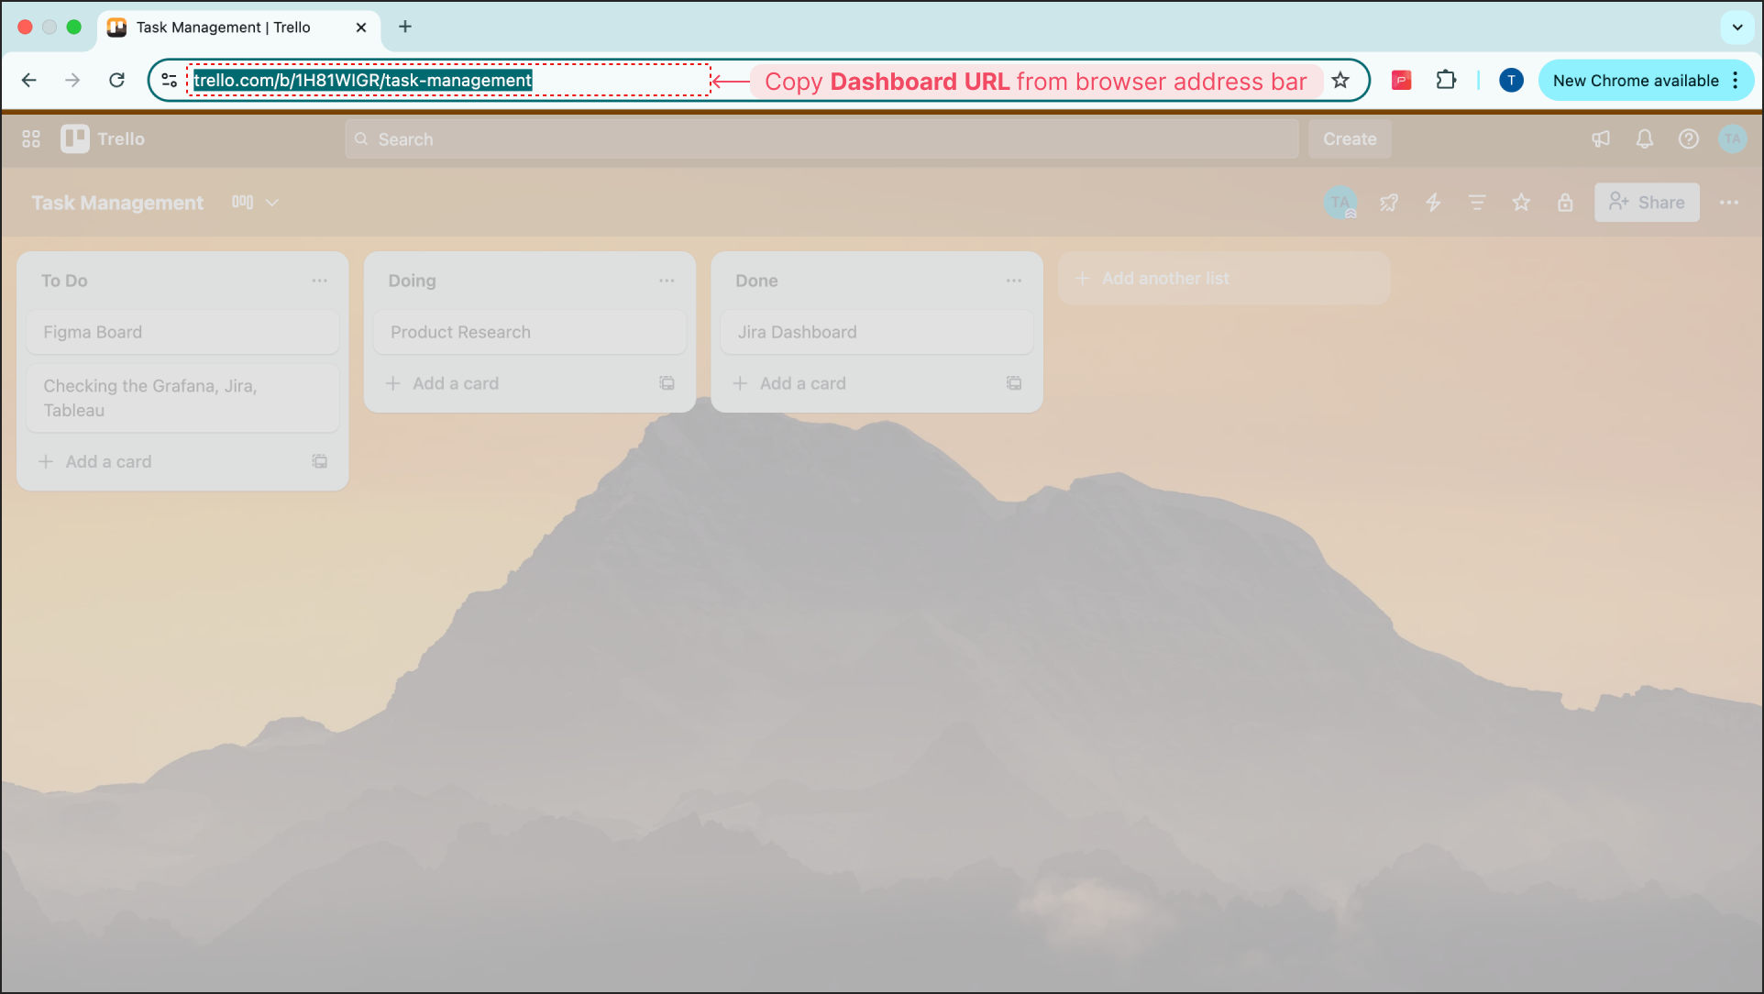Create card from template in Doing list
This screenshot has width=1764, height=994.
pos(667,383)
